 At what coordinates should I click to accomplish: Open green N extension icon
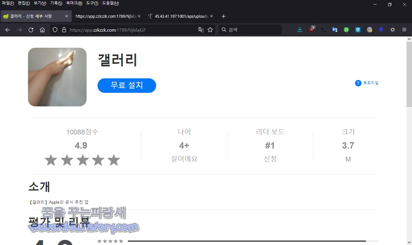[346, 30]
